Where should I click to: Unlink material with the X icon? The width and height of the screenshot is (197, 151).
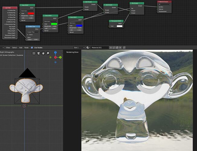(x=120, y=48)
